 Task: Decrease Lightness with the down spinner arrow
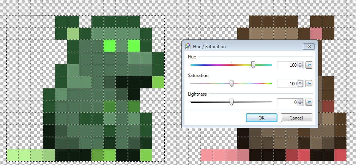pos(300,104)
